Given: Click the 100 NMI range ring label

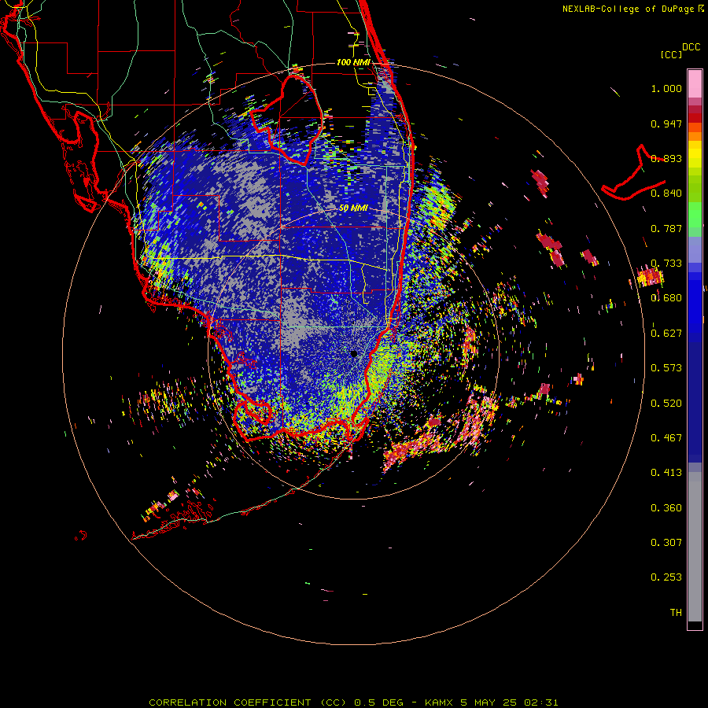Looking at the screenshot, I should coord(353,62).
